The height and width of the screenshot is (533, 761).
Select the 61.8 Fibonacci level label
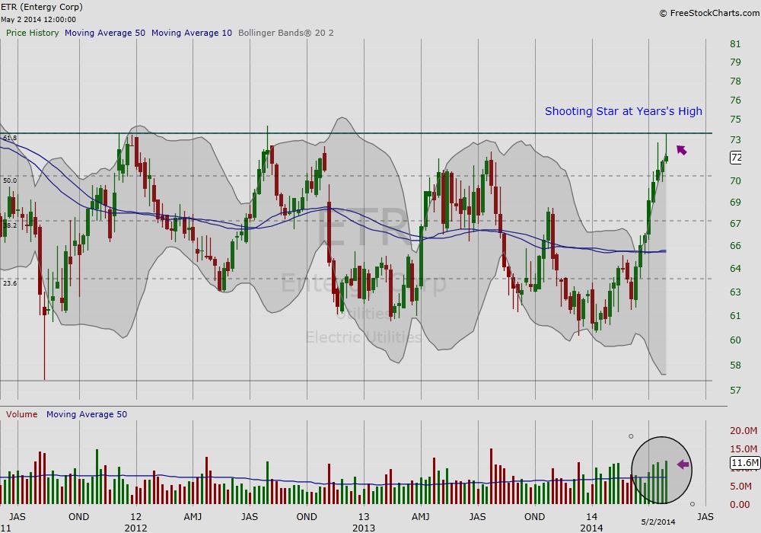coord(9,138)
